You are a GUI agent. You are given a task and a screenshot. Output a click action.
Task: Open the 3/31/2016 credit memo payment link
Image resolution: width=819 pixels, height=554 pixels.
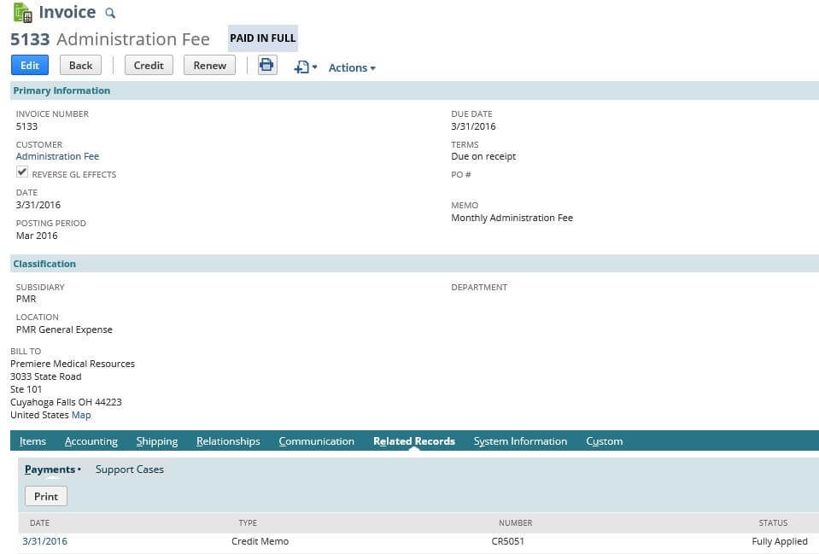(x=44, y=541)
